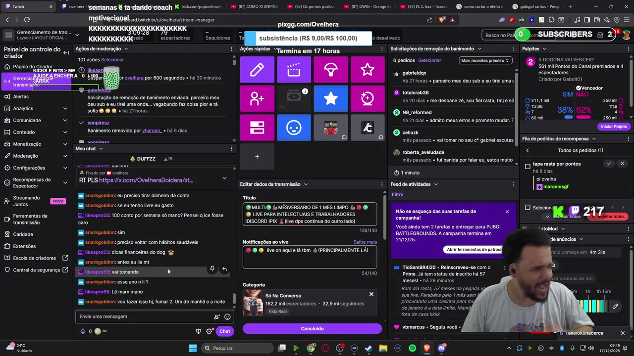Click the outlined star quick action tile
Image resolution: width=634 pixels, height=356 pixels.
(368, 70)
